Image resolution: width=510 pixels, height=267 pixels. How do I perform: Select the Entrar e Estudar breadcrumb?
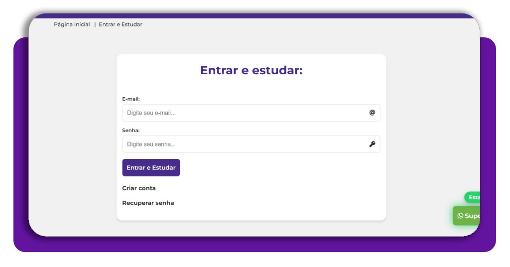[121, 24]
